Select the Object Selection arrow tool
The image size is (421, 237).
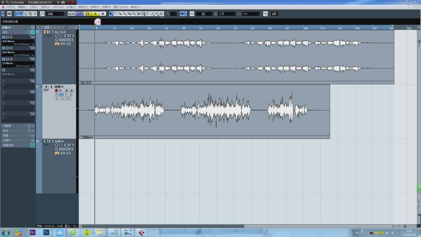(111, 14)
